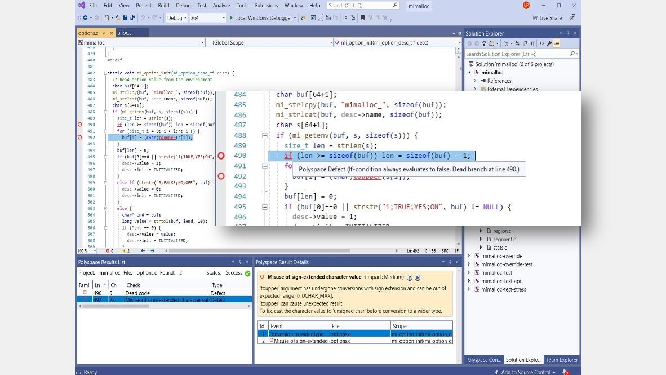The width and height of the screenshot is (666, 375).
Task: Click the Save All toolbar icon
Action: (132, 18)
